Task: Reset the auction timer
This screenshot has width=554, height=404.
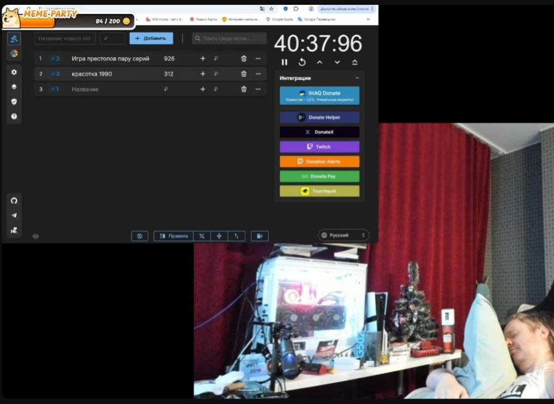Action: pyautogui.click(x=302, y=63)
